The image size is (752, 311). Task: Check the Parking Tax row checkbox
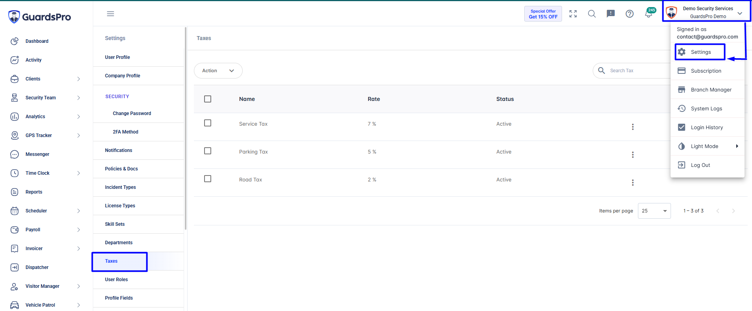[208, 151]
